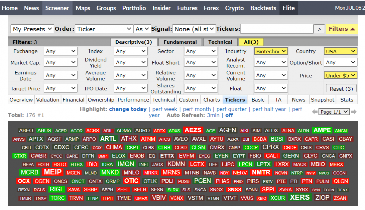Viewport: 365px width, 210px height.
Task: Open the PGEN ticker
Action: [203, 181]
